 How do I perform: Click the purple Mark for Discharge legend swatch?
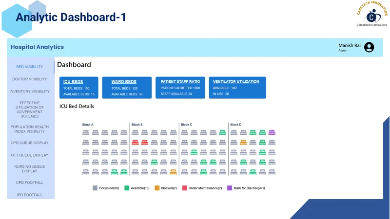pos(230,188)
